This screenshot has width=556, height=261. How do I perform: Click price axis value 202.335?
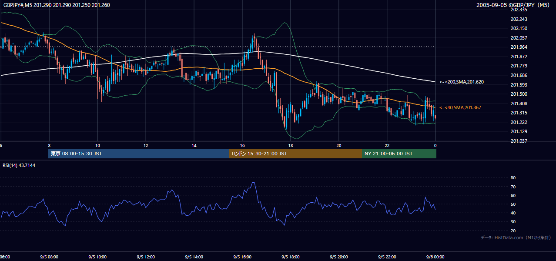click(519, 10)
